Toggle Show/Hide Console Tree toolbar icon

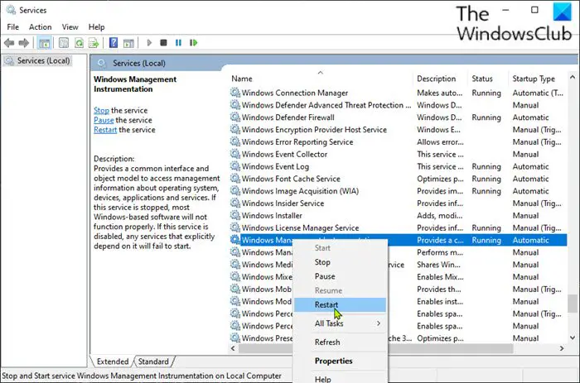coord(45,43)
